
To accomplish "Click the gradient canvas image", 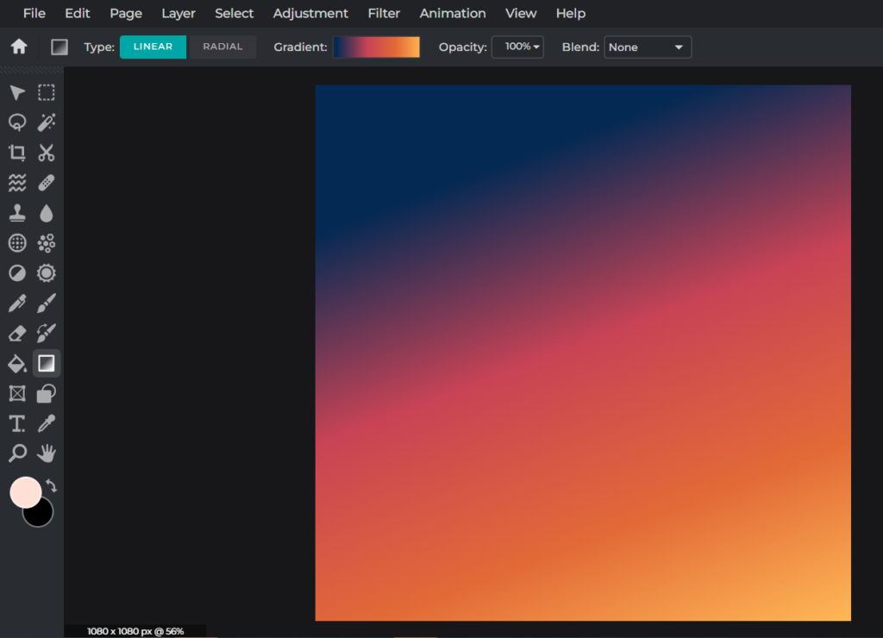I will coord(583,353).
